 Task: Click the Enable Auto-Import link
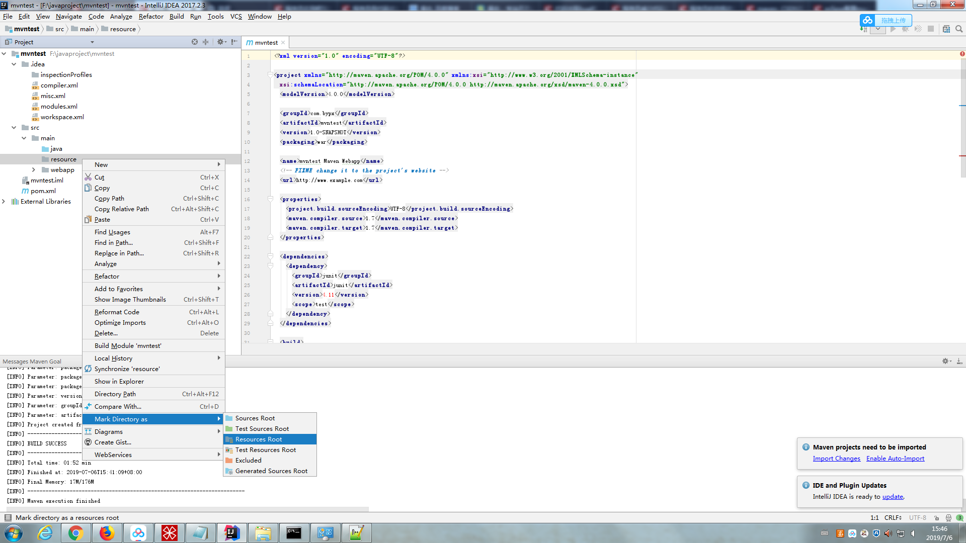895,459
